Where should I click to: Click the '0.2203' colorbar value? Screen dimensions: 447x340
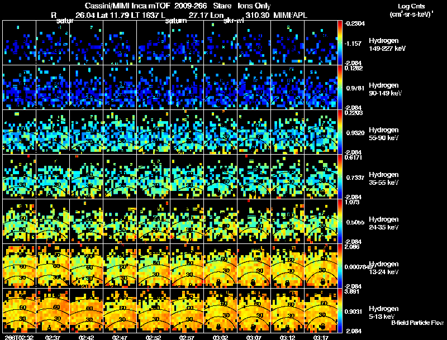coord(354,113)
